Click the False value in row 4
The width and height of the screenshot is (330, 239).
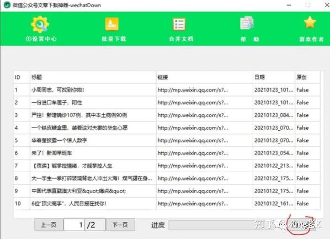(302, 128)
